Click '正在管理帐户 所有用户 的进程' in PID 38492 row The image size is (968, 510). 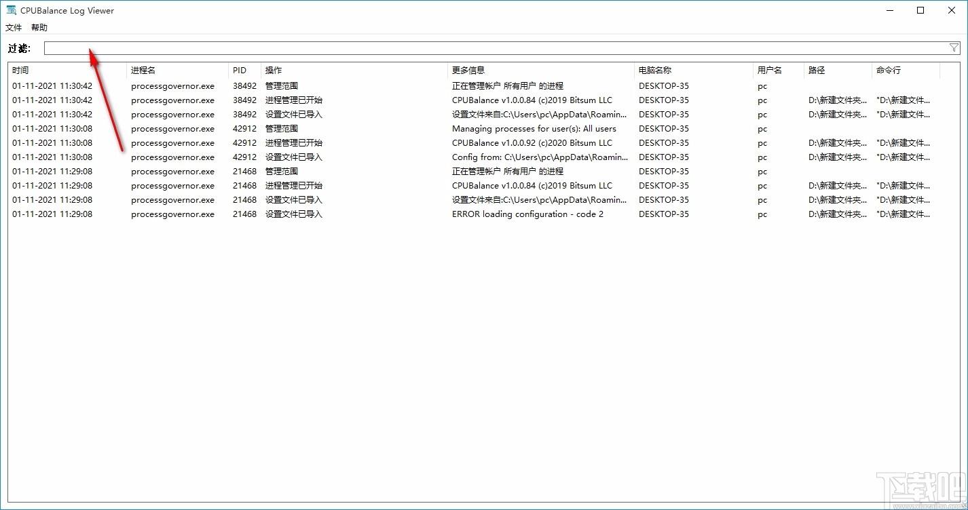508,86
